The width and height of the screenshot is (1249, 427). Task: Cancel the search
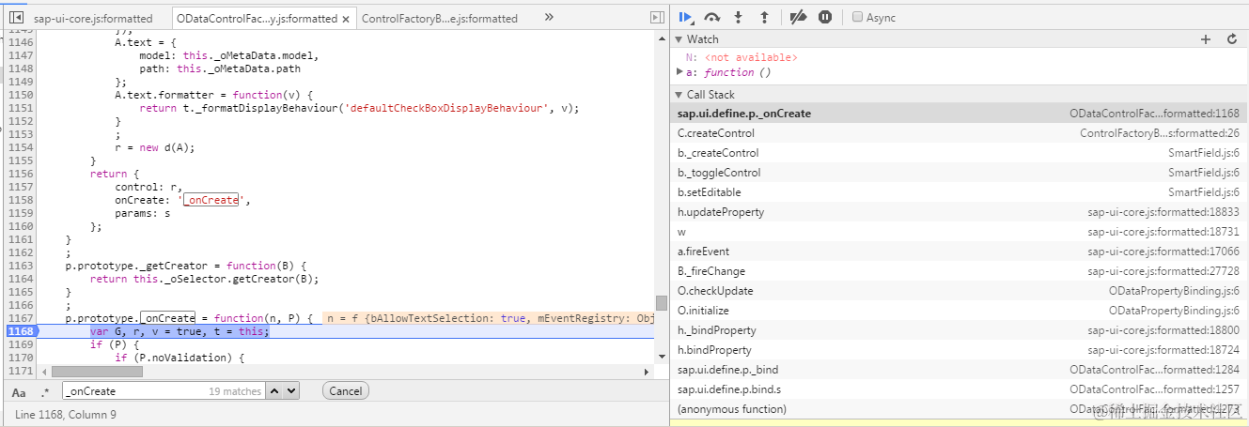[345, 391]
